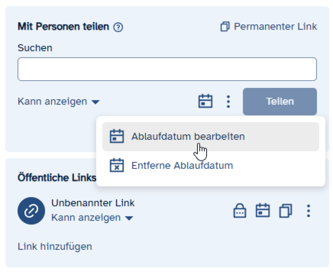Image resolution: width=333 pixels, height=275 pixels.
Task: Click the calendar icon in Unbenannter Link row
Action: click(263, 211)
